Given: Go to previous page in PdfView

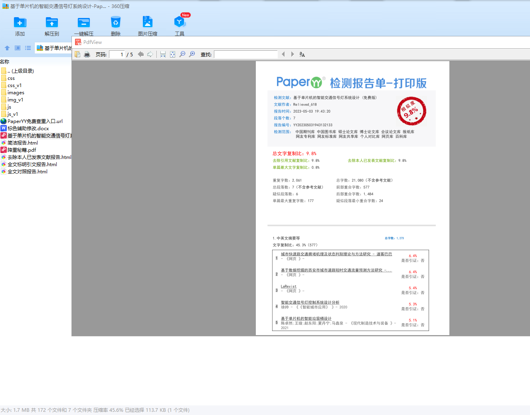Looking at the screenshot, I should pos(140,54).
